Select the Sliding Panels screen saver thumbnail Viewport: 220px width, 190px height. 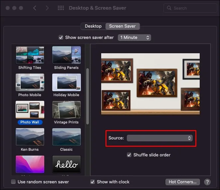click(x=67, y=55)
